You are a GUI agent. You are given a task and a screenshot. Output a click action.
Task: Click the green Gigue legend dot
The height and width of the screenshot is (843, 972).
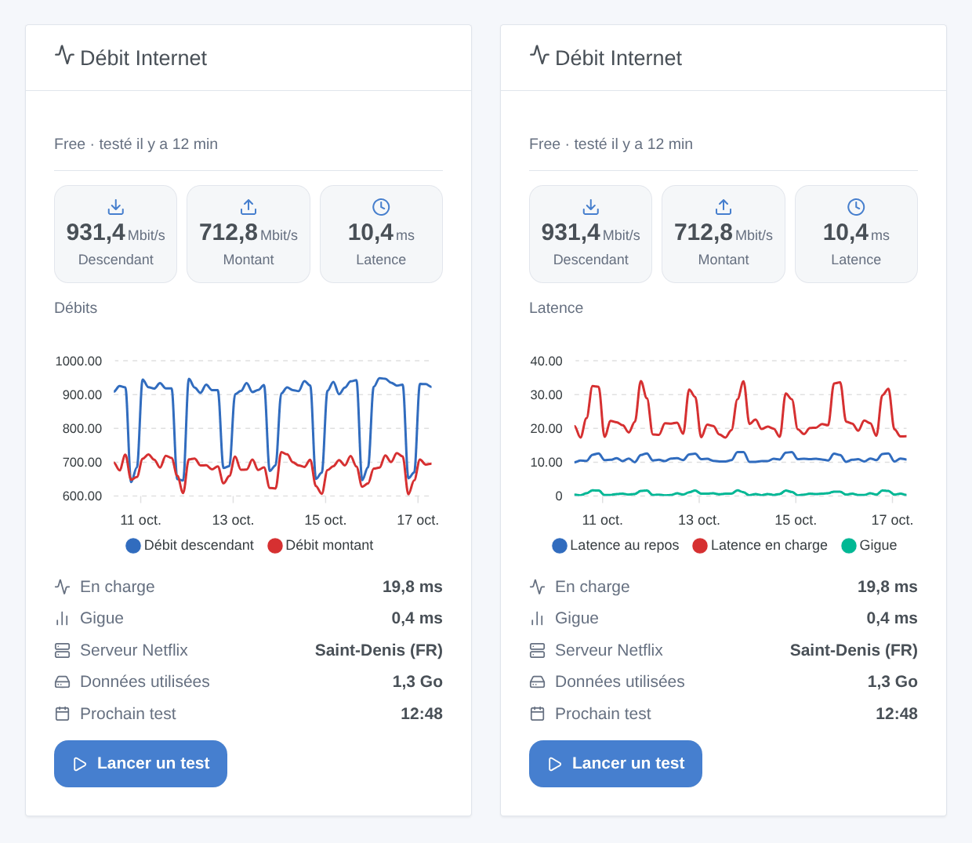click(849, 546)
